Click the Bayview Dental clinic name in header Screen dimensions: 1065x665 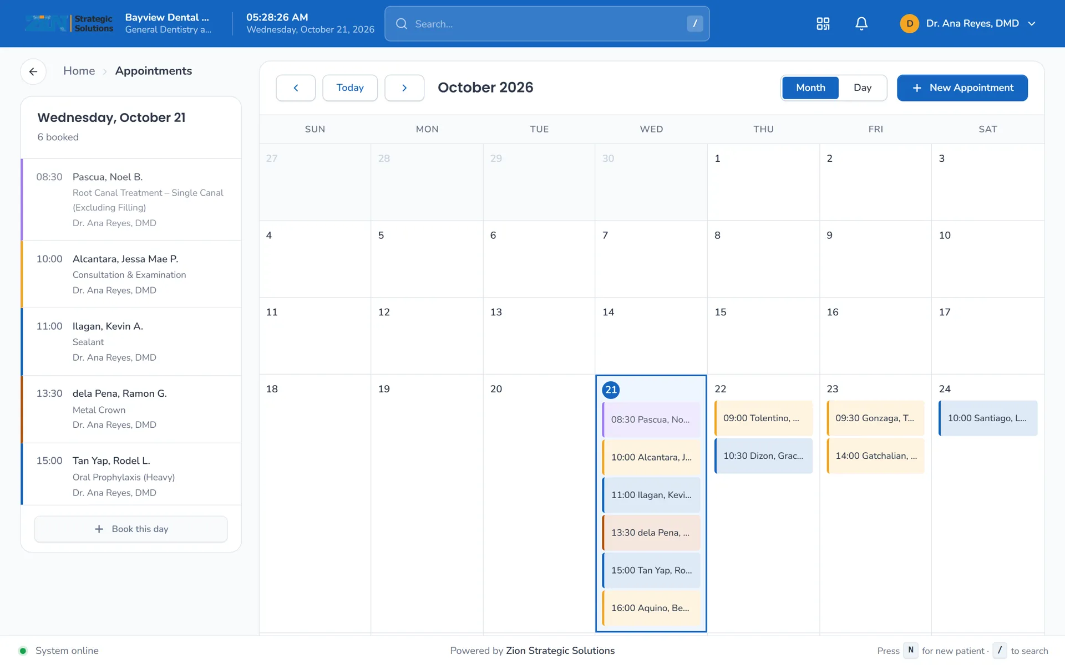coord(167,17)
